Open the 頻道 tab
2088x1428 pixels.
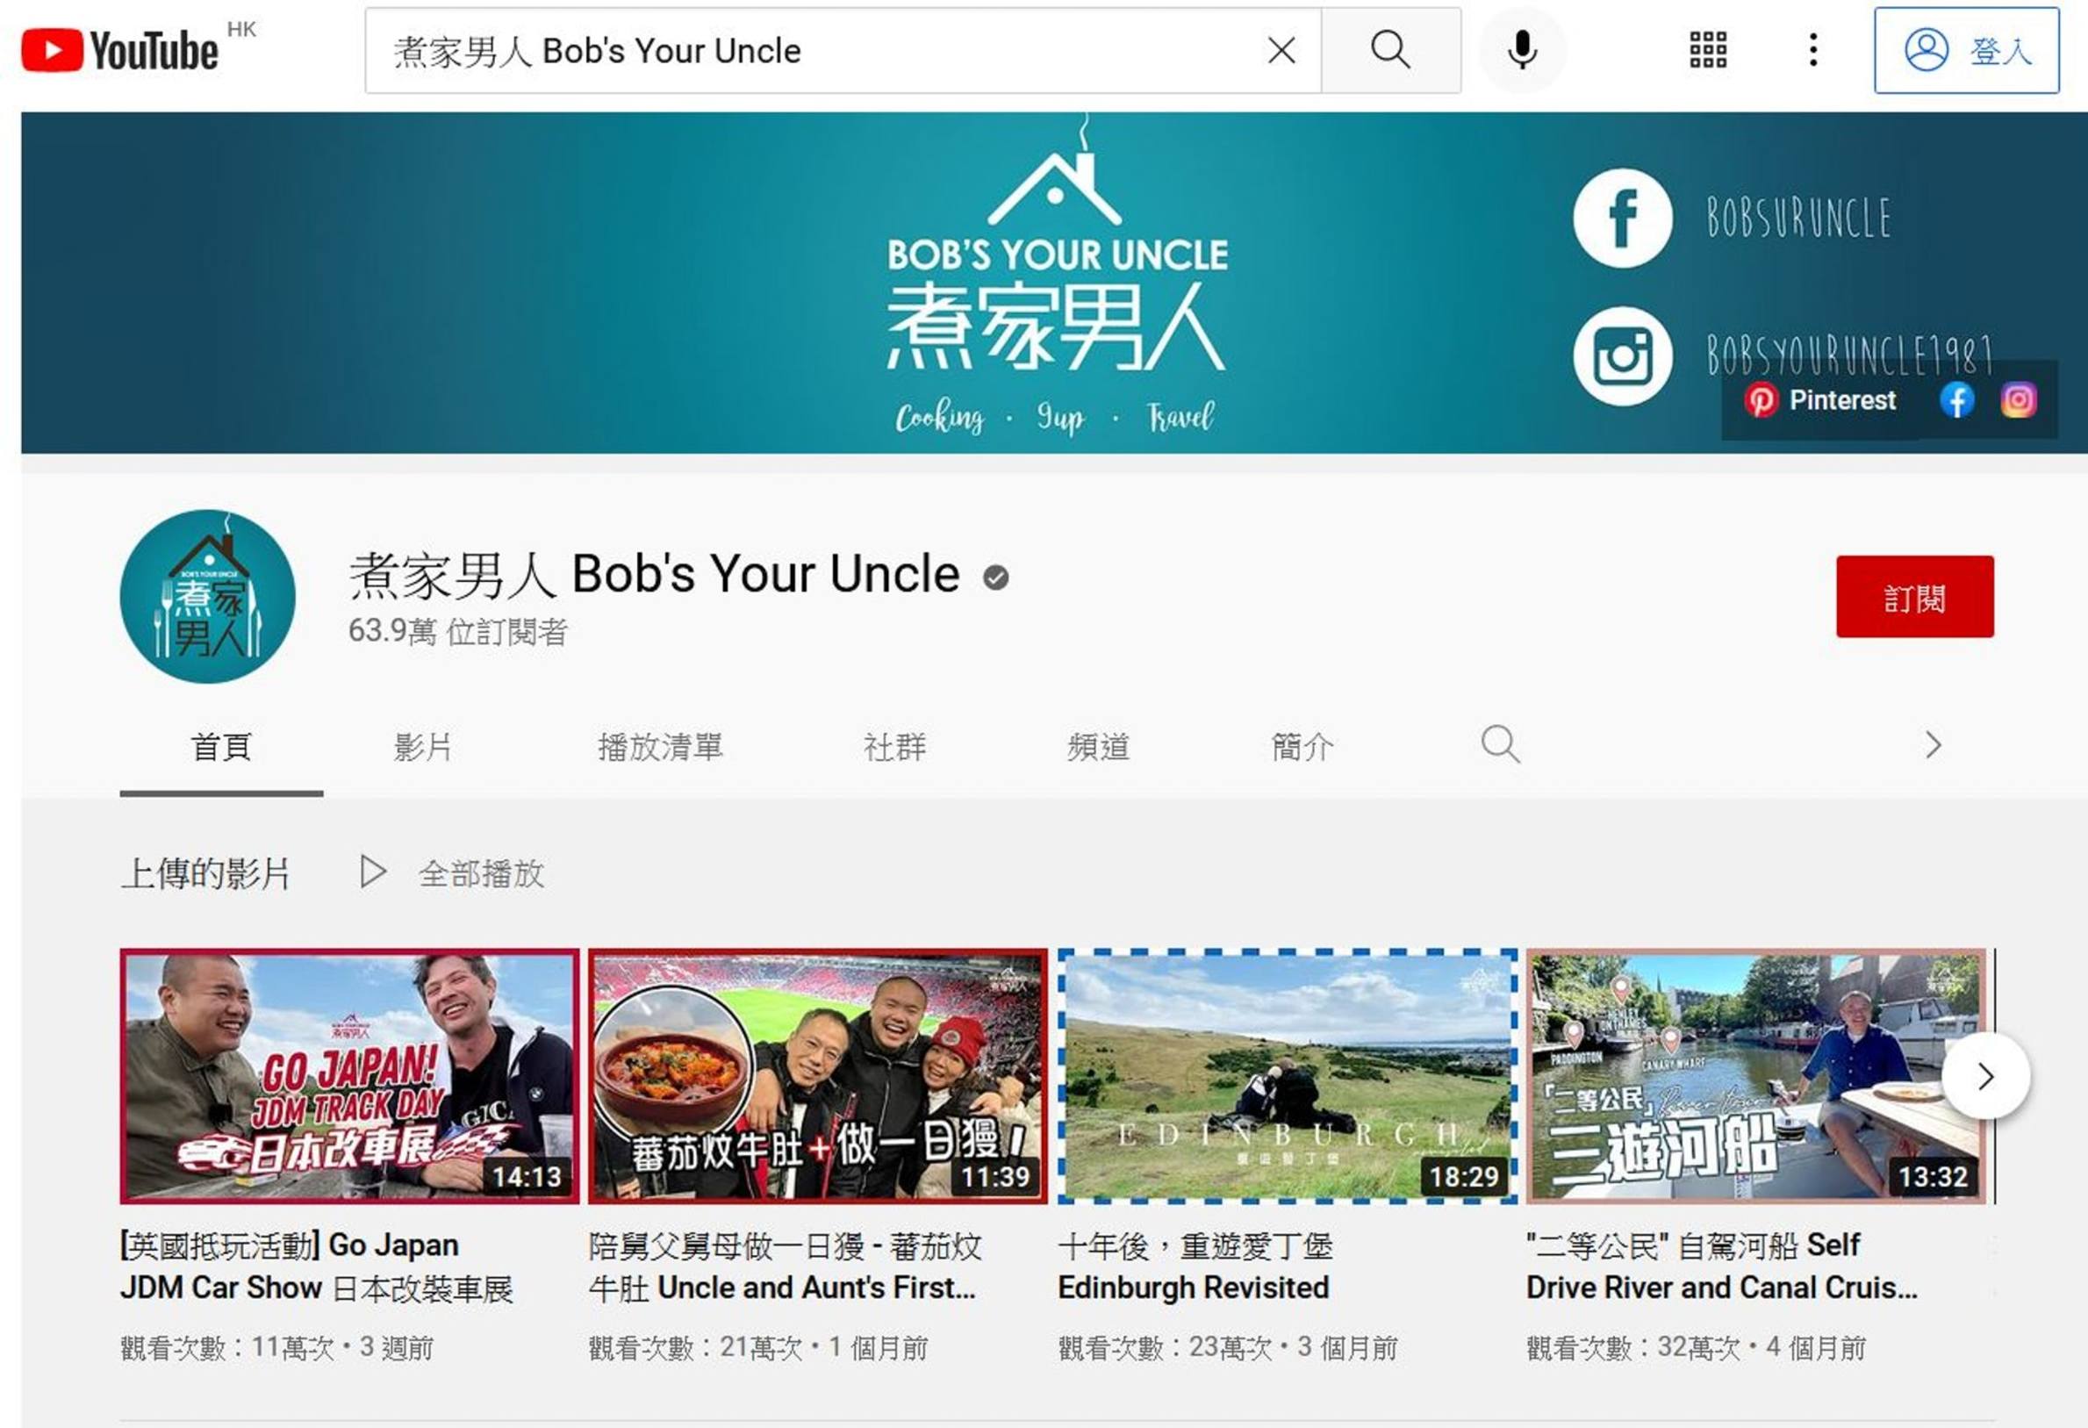1098,747
